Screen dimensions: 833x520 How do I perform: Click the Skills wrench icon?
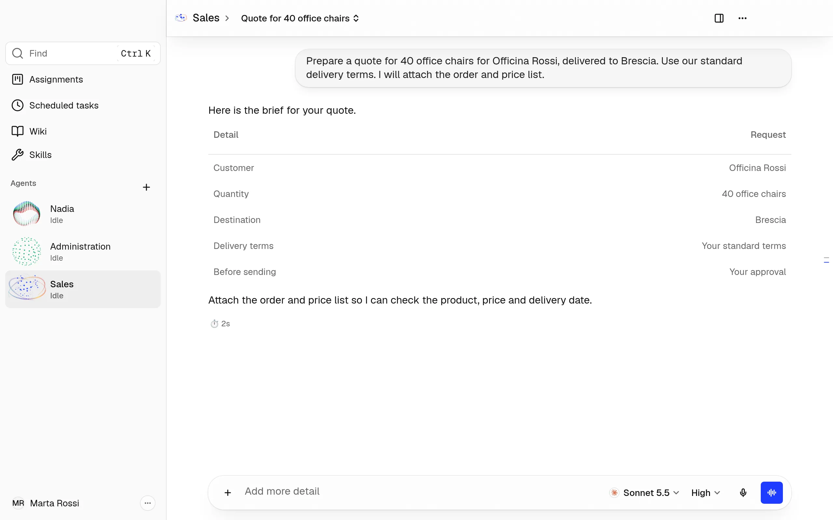pyautogui.click(x=18, y=155)
